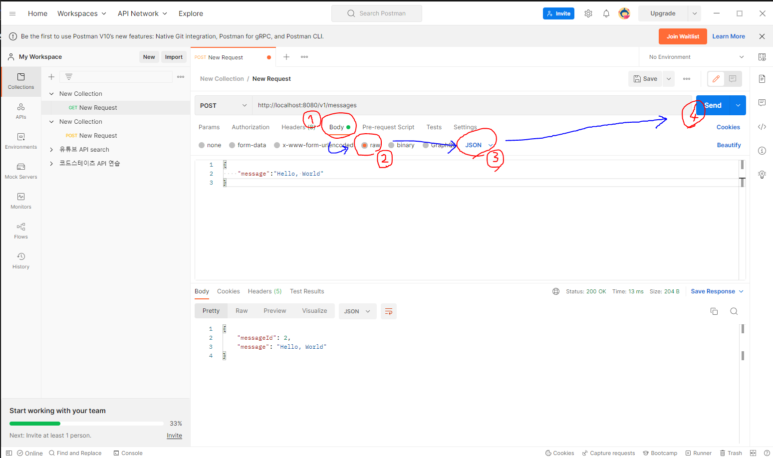Switch to request Tests tab

click(434, 127)
